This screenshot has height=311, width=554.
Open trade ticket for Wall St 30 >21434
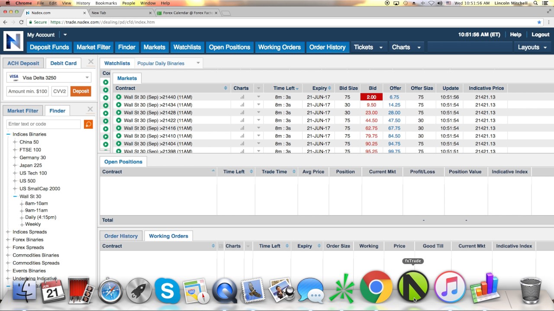[119, 105]
